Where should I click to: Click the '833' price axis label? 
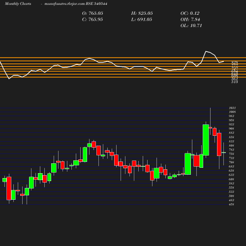[232, 141]
